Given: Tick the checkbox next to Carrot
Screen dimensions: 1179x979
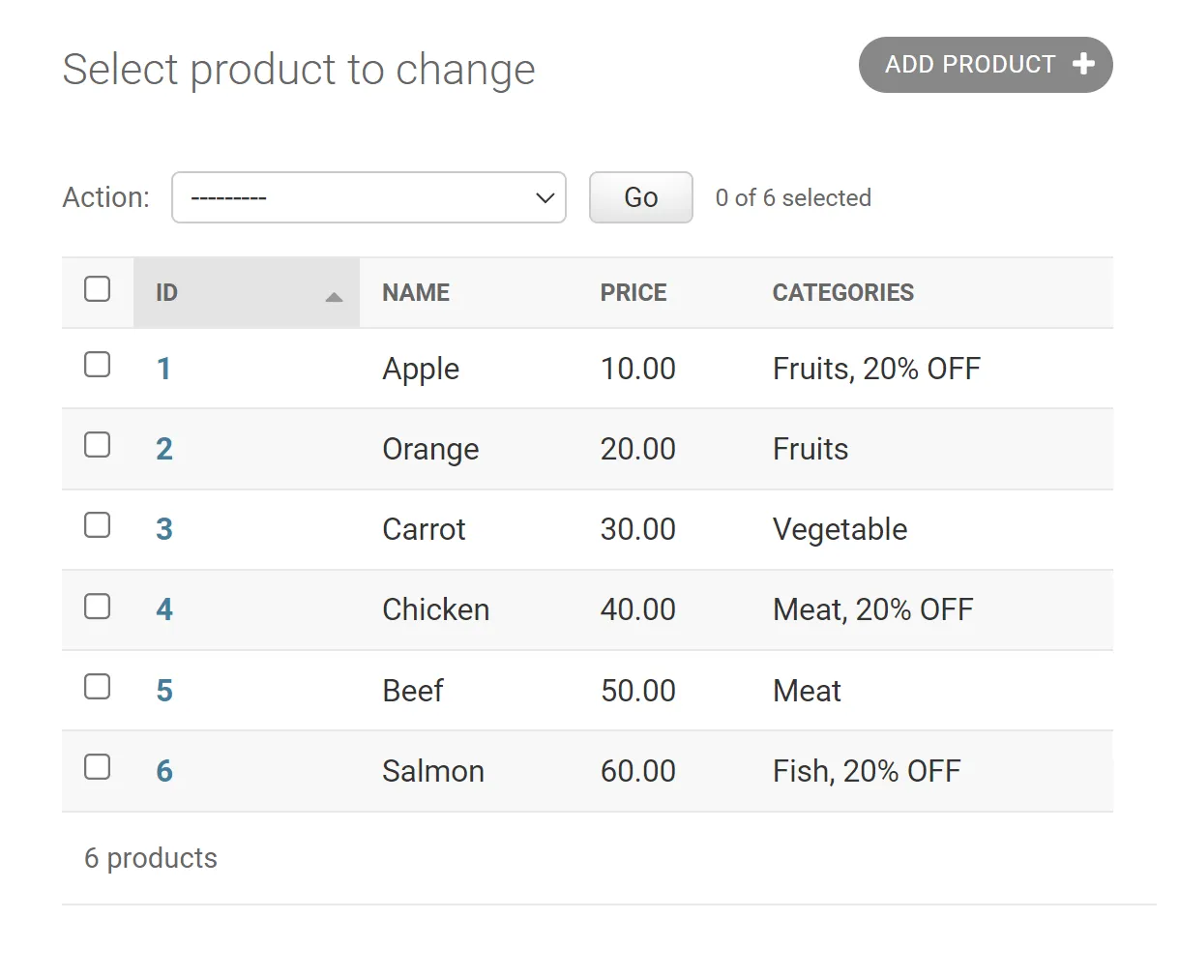Looking at the screenshot, I should pos(98,525).
